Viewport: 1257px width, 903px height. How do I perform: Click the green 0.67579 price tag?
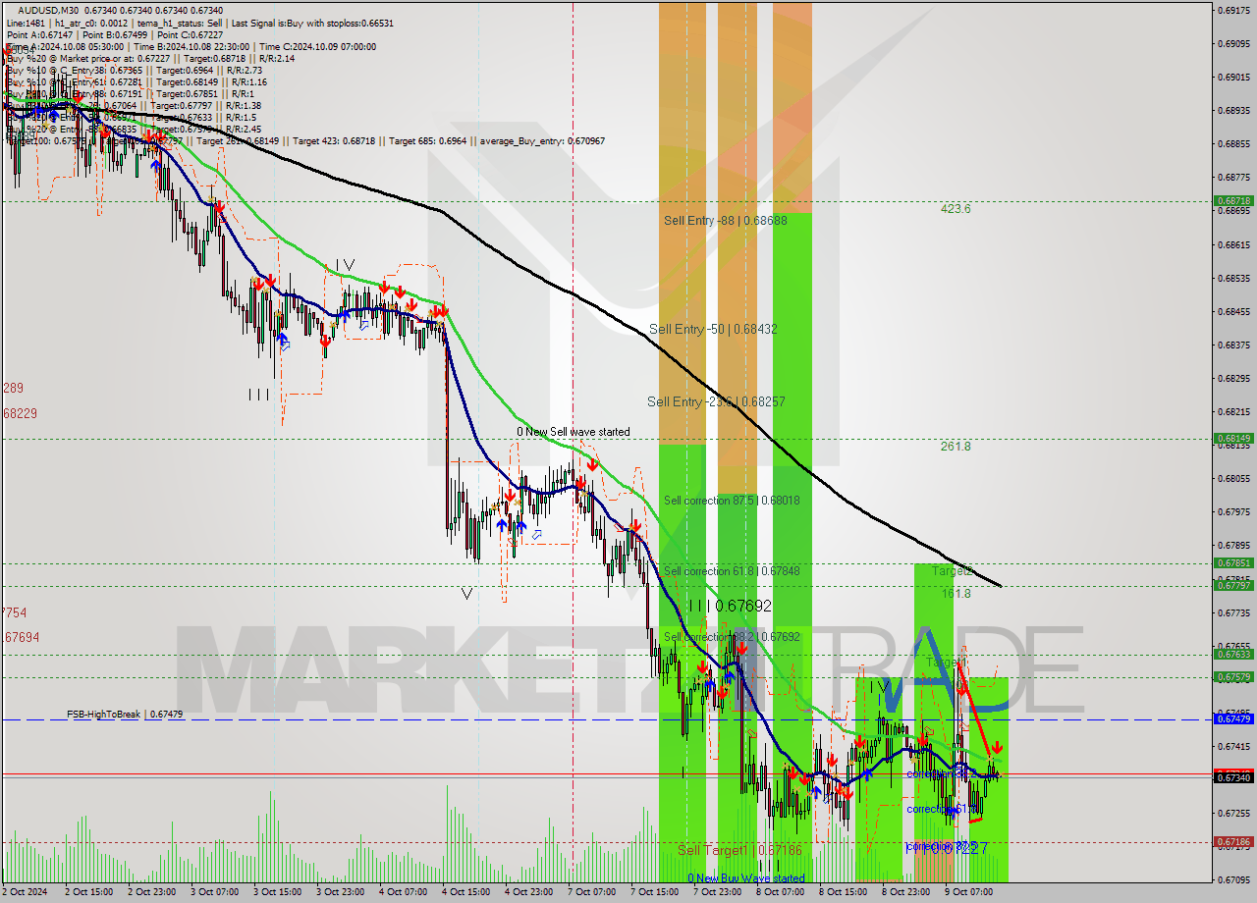(1233, 676)
